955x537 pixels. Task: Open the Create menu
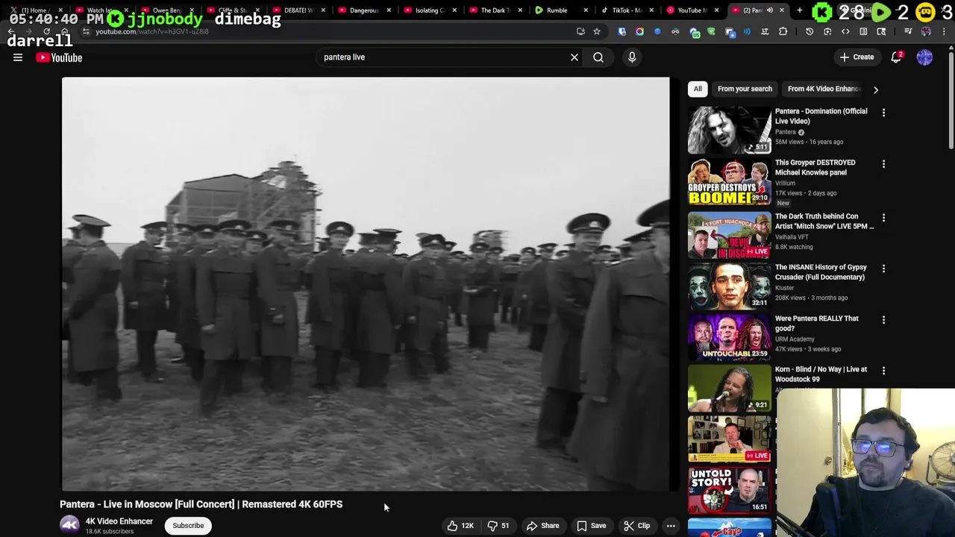coord(857,57)
